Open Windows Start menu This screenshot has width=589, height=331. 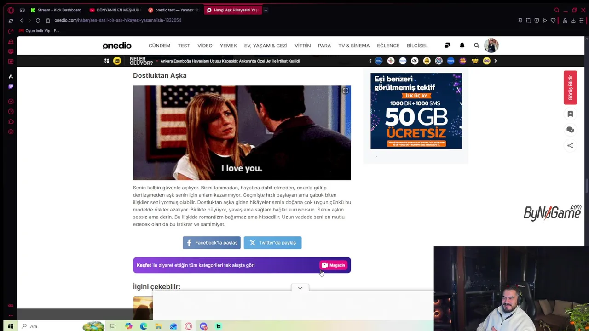10,326
